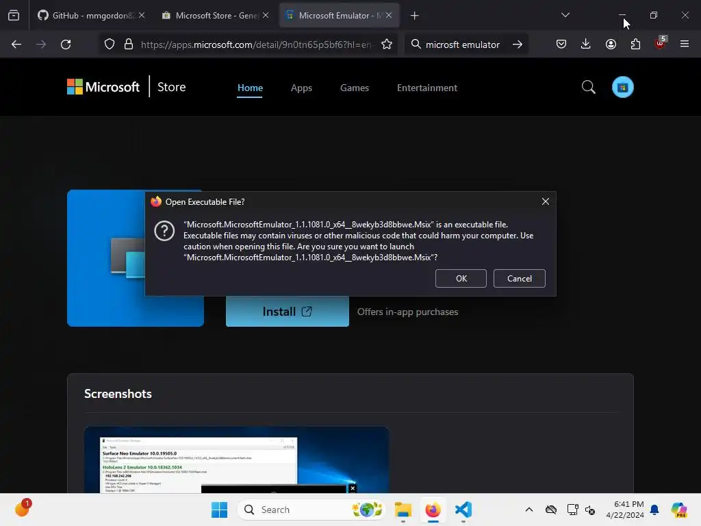Viewport: 701px width, 526px height.
Task: Close the Microsoft Emulator tab
Action: coord(389,15)
